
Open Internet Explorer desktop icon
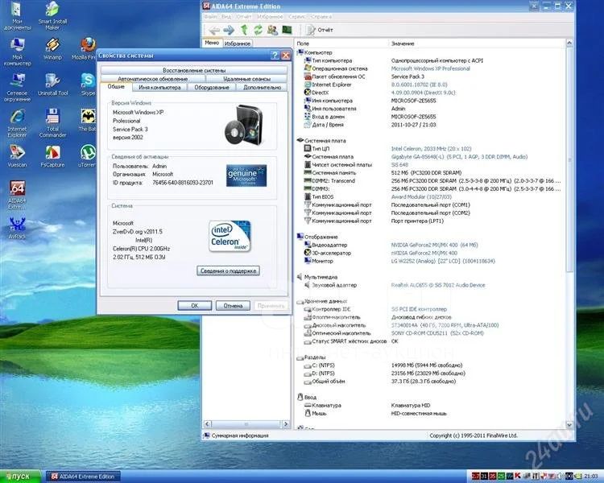pyautogui.click(x=17, y=124)
